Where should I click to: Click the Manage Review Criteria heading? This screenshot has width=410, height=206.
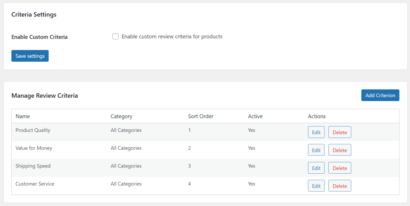pyautogui.click(x=44, y=96)
